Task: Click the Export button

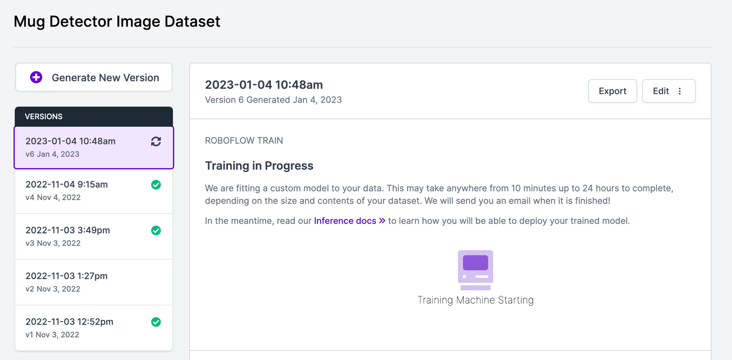Action: tap(613, 91)
